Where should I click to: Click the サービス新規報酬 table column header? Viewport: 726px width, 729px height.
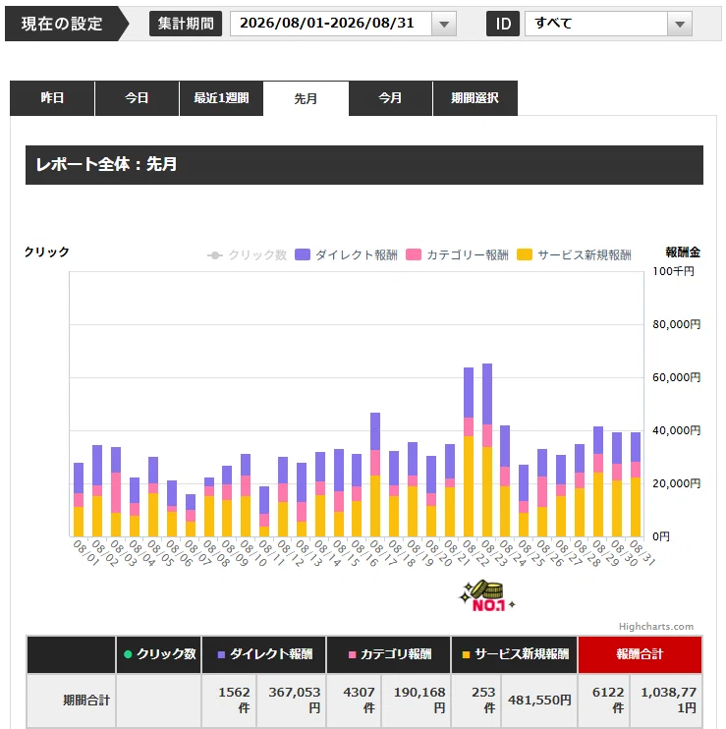pyautogui.click(x=514, y=654)
